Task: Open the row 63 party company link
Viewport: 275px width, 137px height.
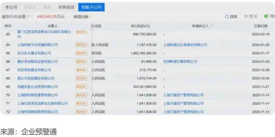Action: click(44, 34)
